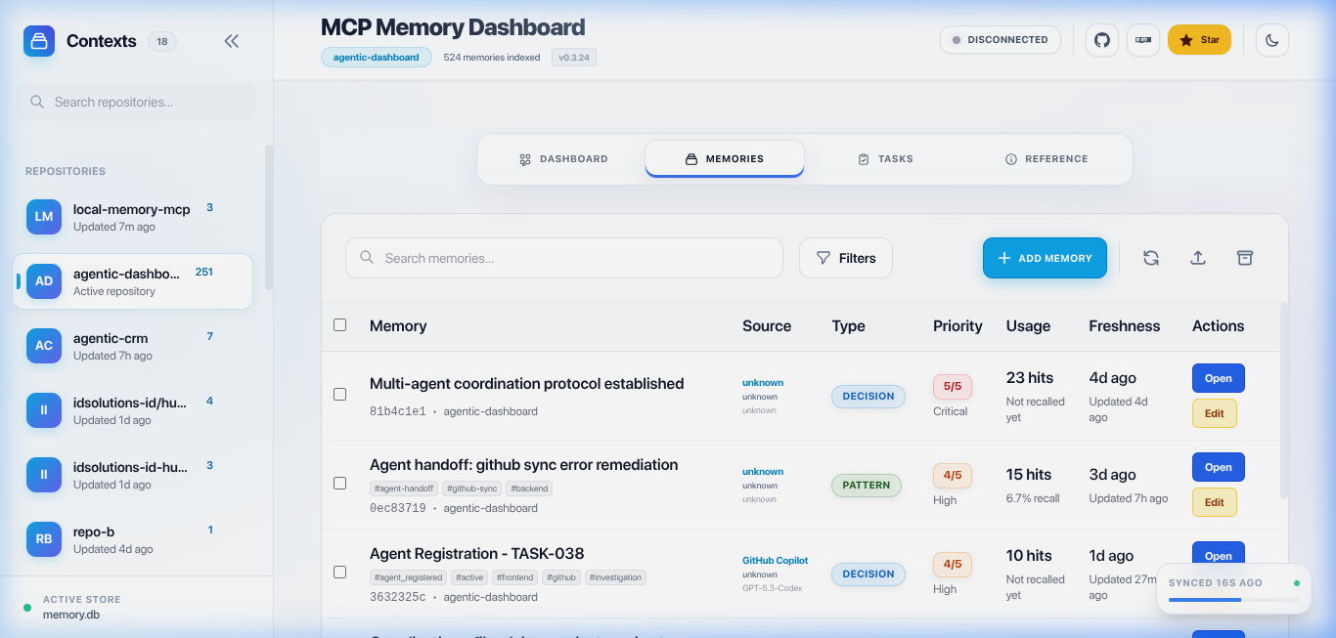The width and height of the screenshot is (1336, 638).
Task: Click the memories table vertical scrollbar
Action: pyautogui.click(x=1284, y=401)
